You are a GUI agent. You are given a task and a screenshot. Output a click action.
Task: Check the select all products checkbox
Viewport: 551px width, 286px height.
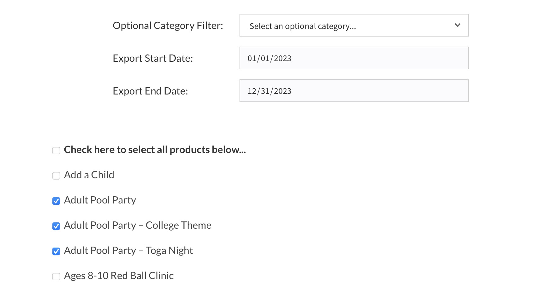pos(56,151)
